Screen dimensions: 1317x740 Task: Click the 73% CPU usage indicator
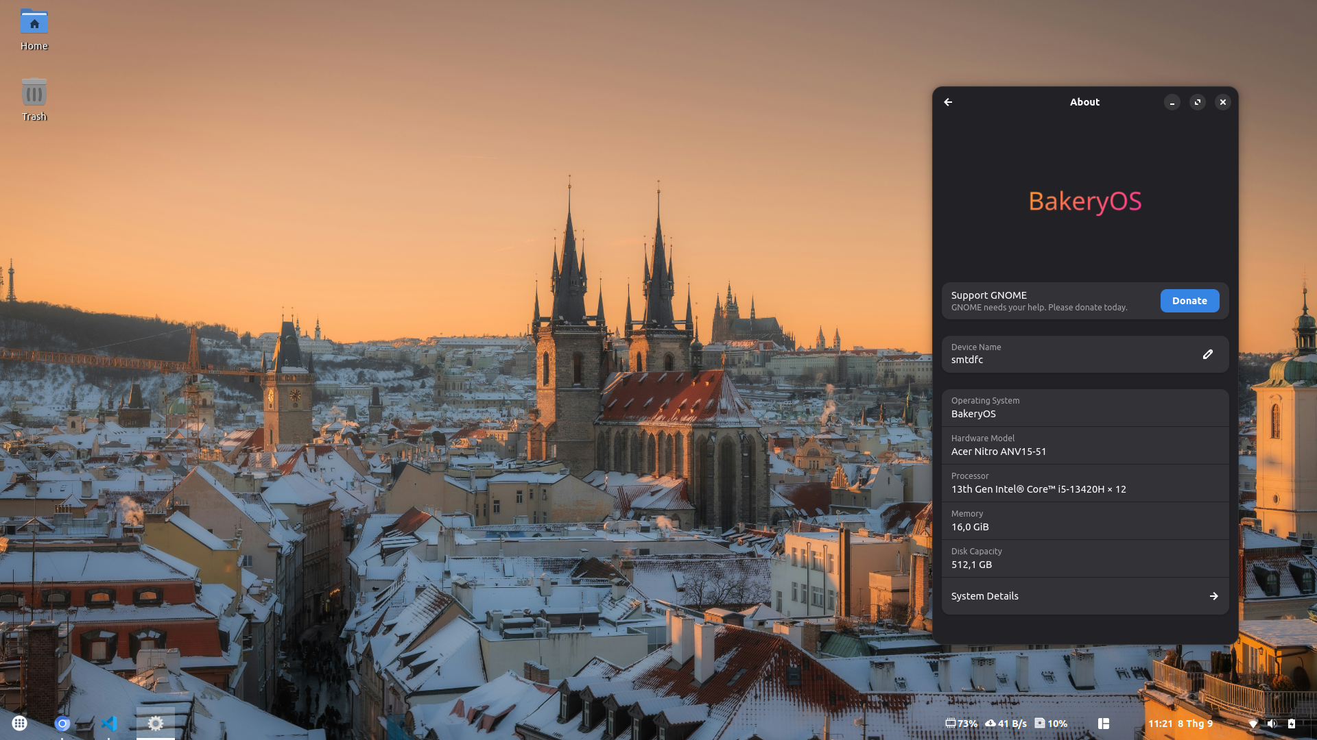click(x=961, y=724)
